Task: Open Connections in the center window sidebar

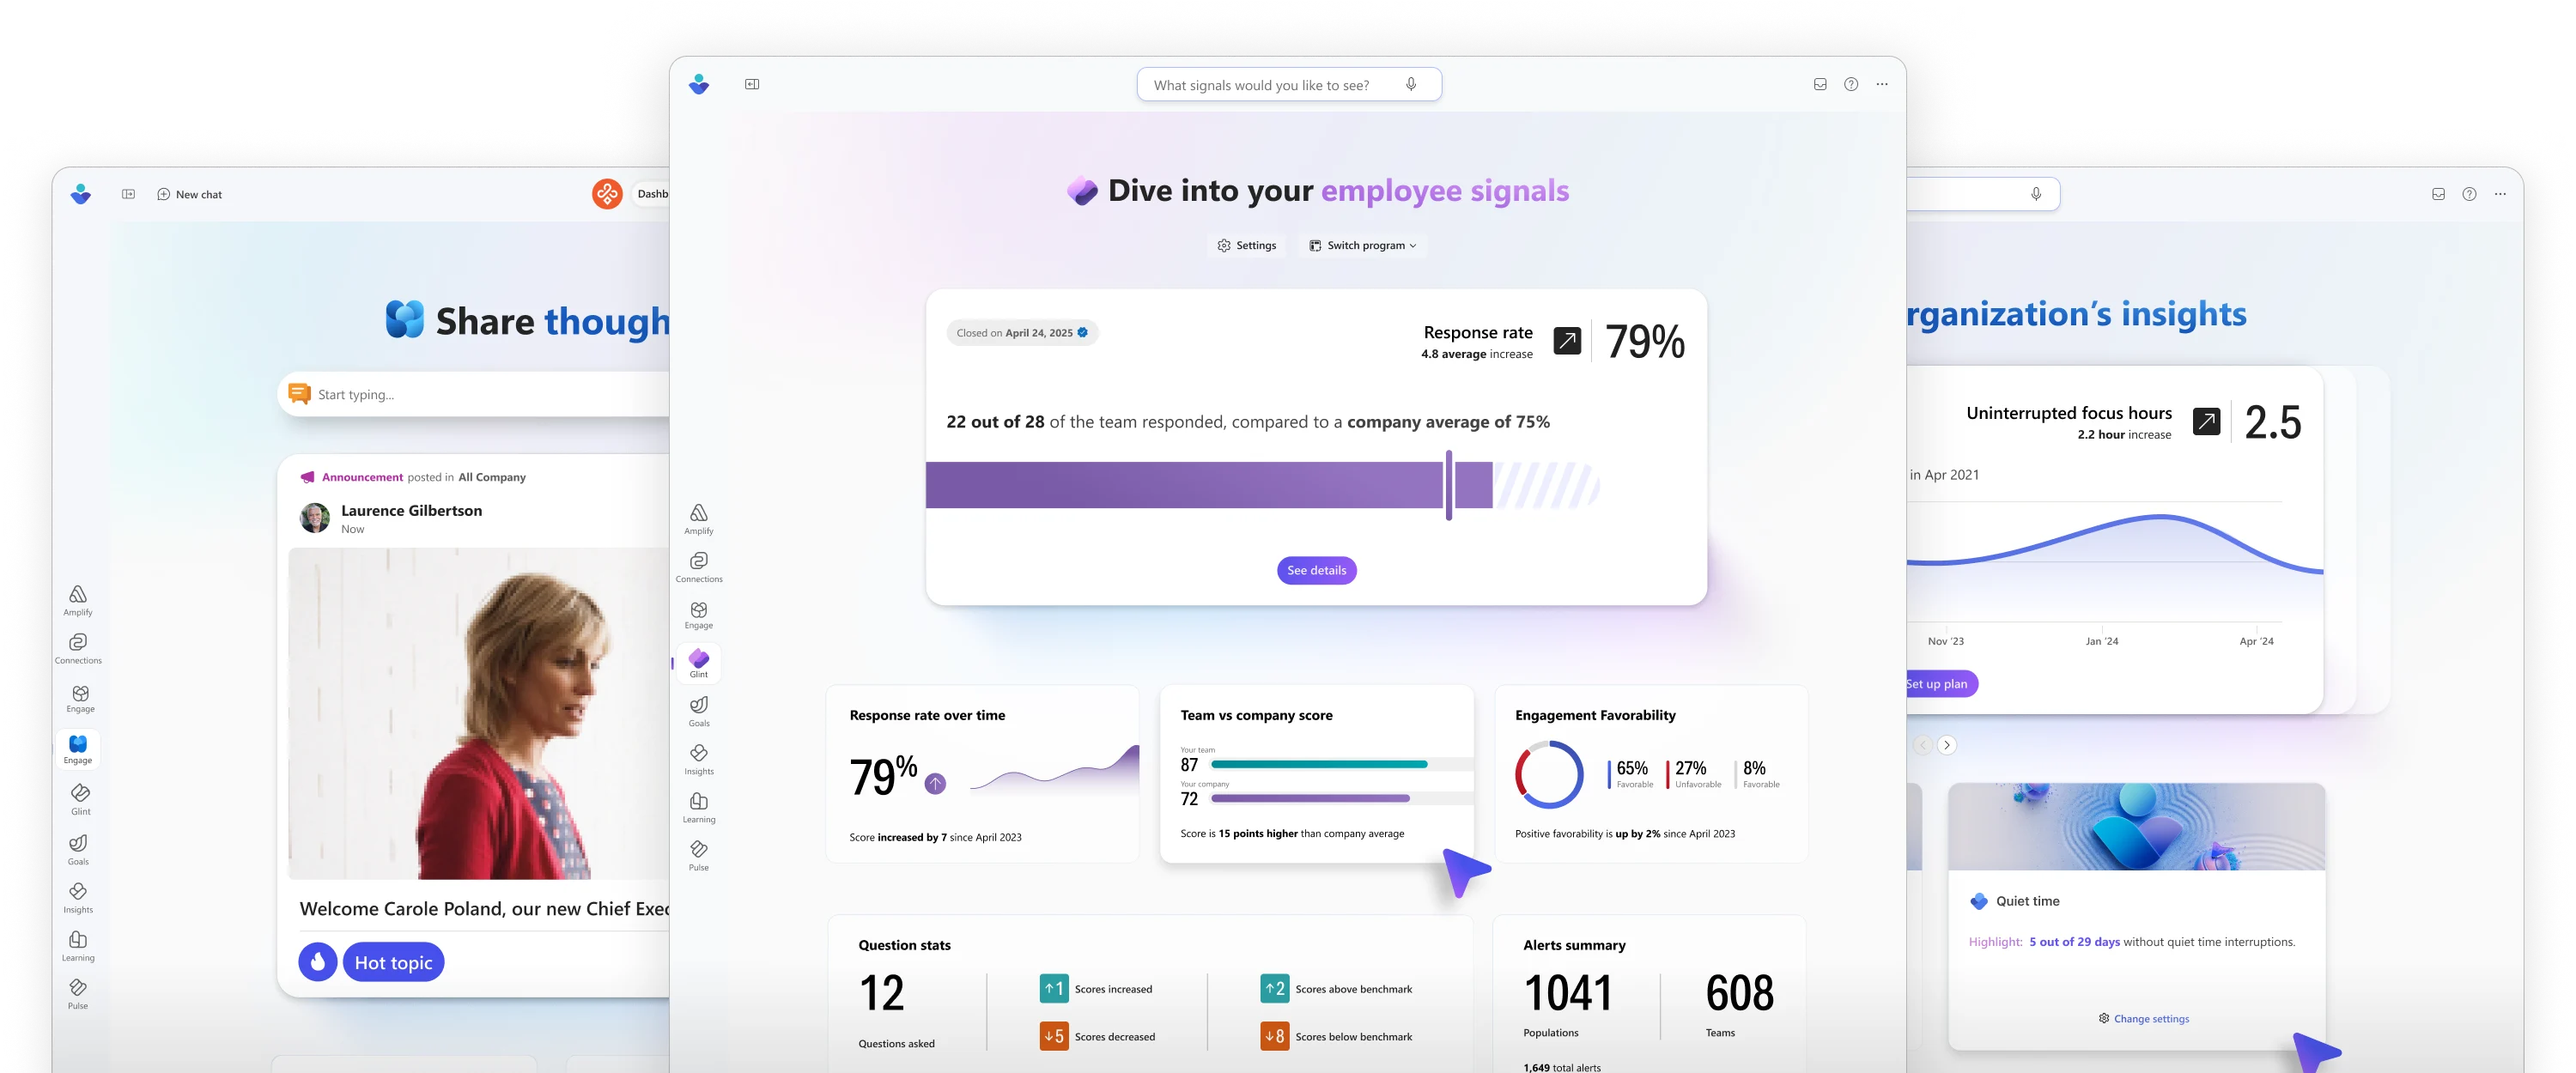Action: coord(699,567)
